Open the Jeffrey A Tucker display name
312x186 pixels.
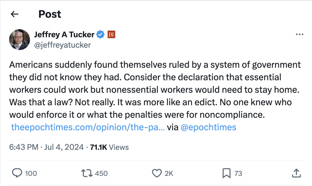pyautogui.click(x=64, y=34)
